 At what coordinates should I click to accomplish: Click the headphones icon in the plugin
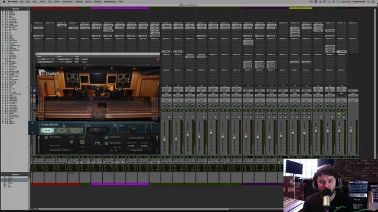click(x=97, y=144)
